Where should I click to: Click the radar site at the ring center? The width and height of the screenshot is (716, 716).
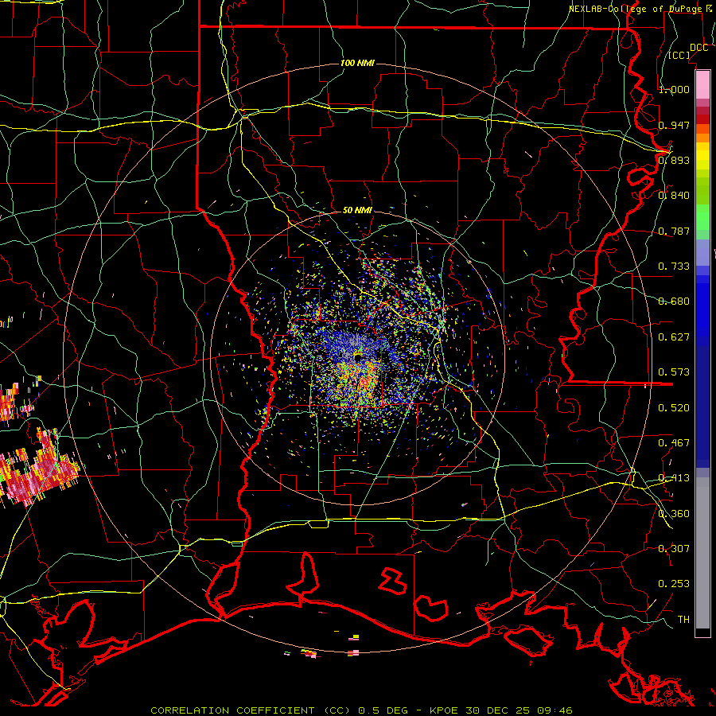357,357
